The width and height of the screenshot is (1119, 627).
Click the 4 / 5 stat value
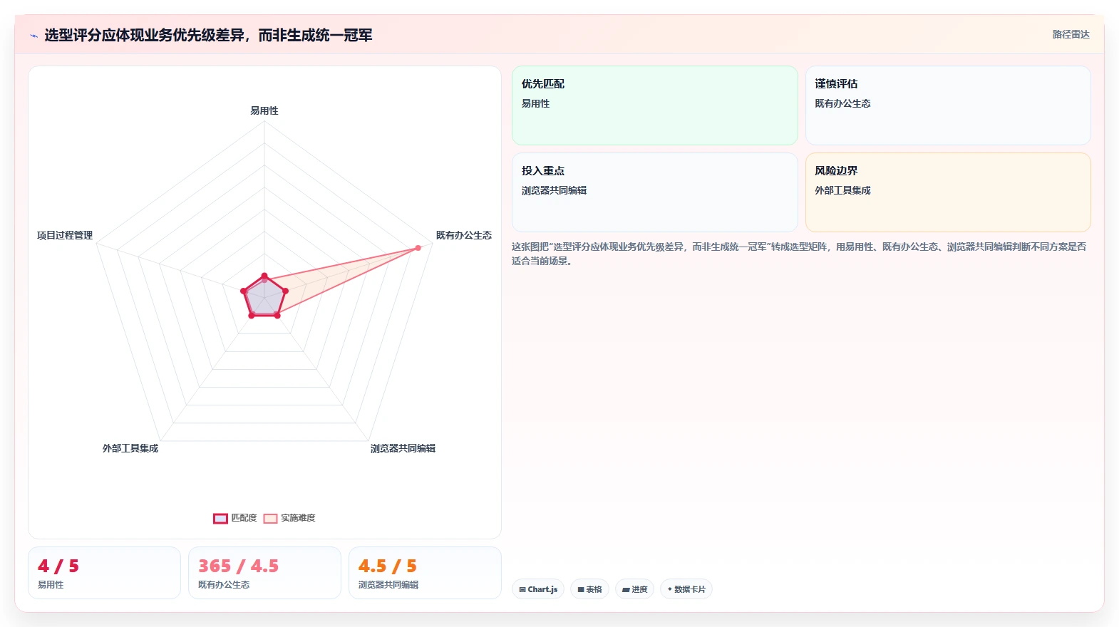pos(58,566)
